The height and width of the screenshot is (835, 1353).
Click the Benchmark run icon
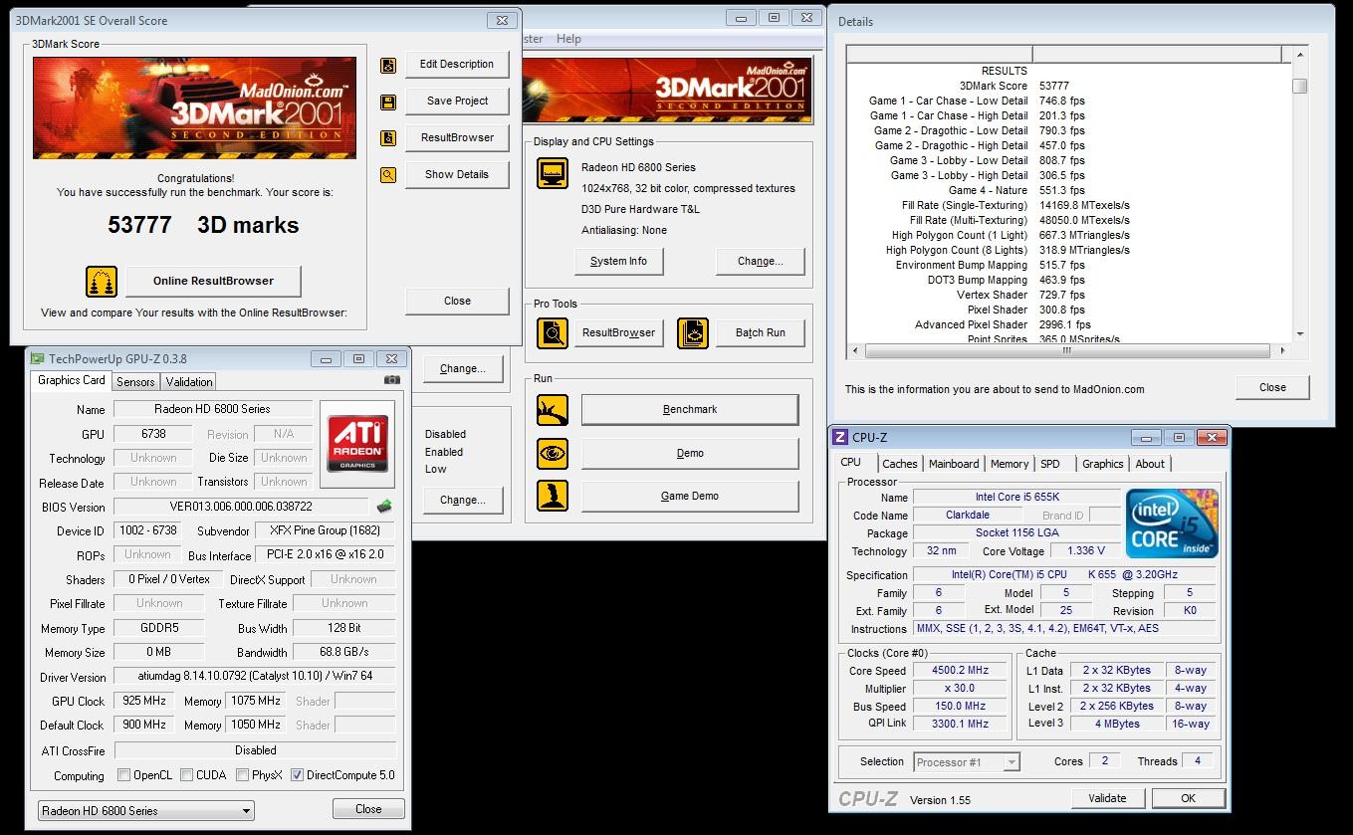tap(553, 410)
